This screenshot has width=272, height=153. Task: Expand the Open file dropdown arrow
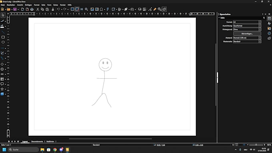click(12, 9)
